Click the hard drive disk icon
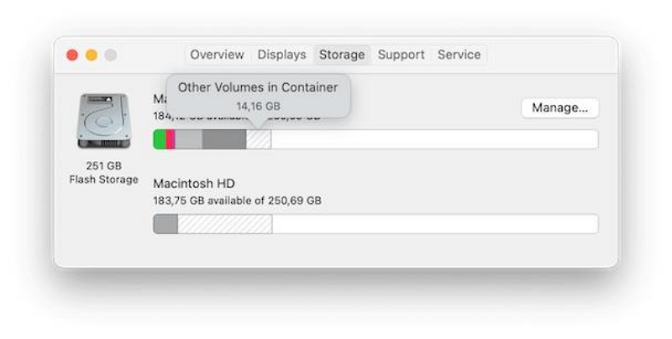Screen dimensions: 672x339 [x=103, y=121]
